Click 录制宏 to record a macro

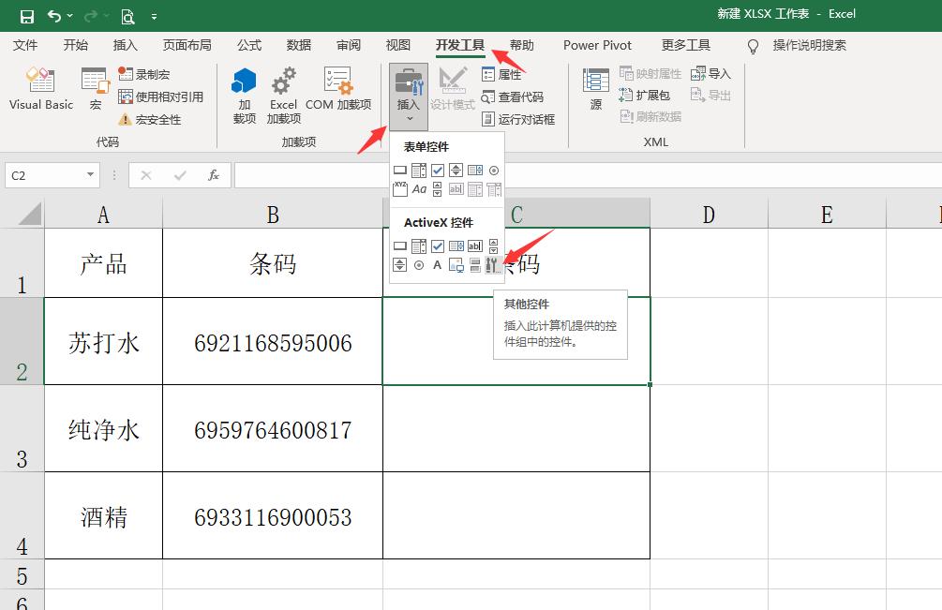click(148, 74)
